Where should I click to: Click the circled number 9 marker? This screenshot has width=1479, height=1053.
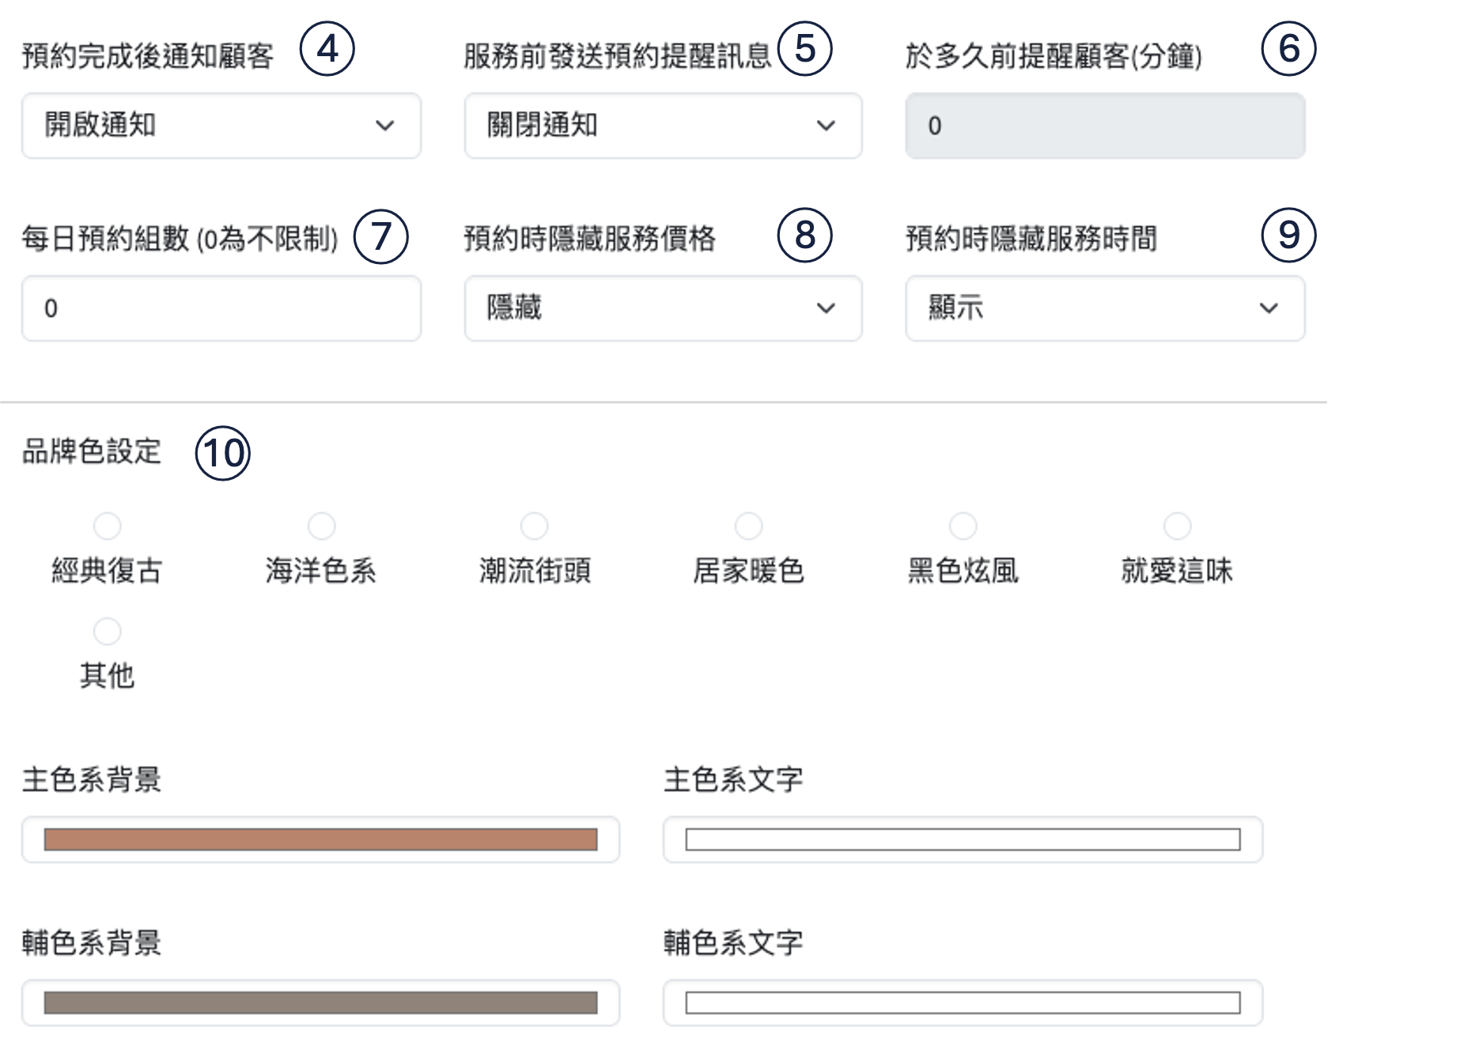click(x=1288, y=236)
